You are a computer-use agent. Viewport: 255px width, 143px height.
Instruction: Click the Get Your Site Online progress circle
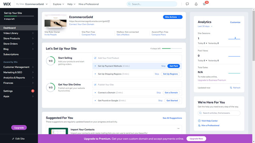click(51, 87)
